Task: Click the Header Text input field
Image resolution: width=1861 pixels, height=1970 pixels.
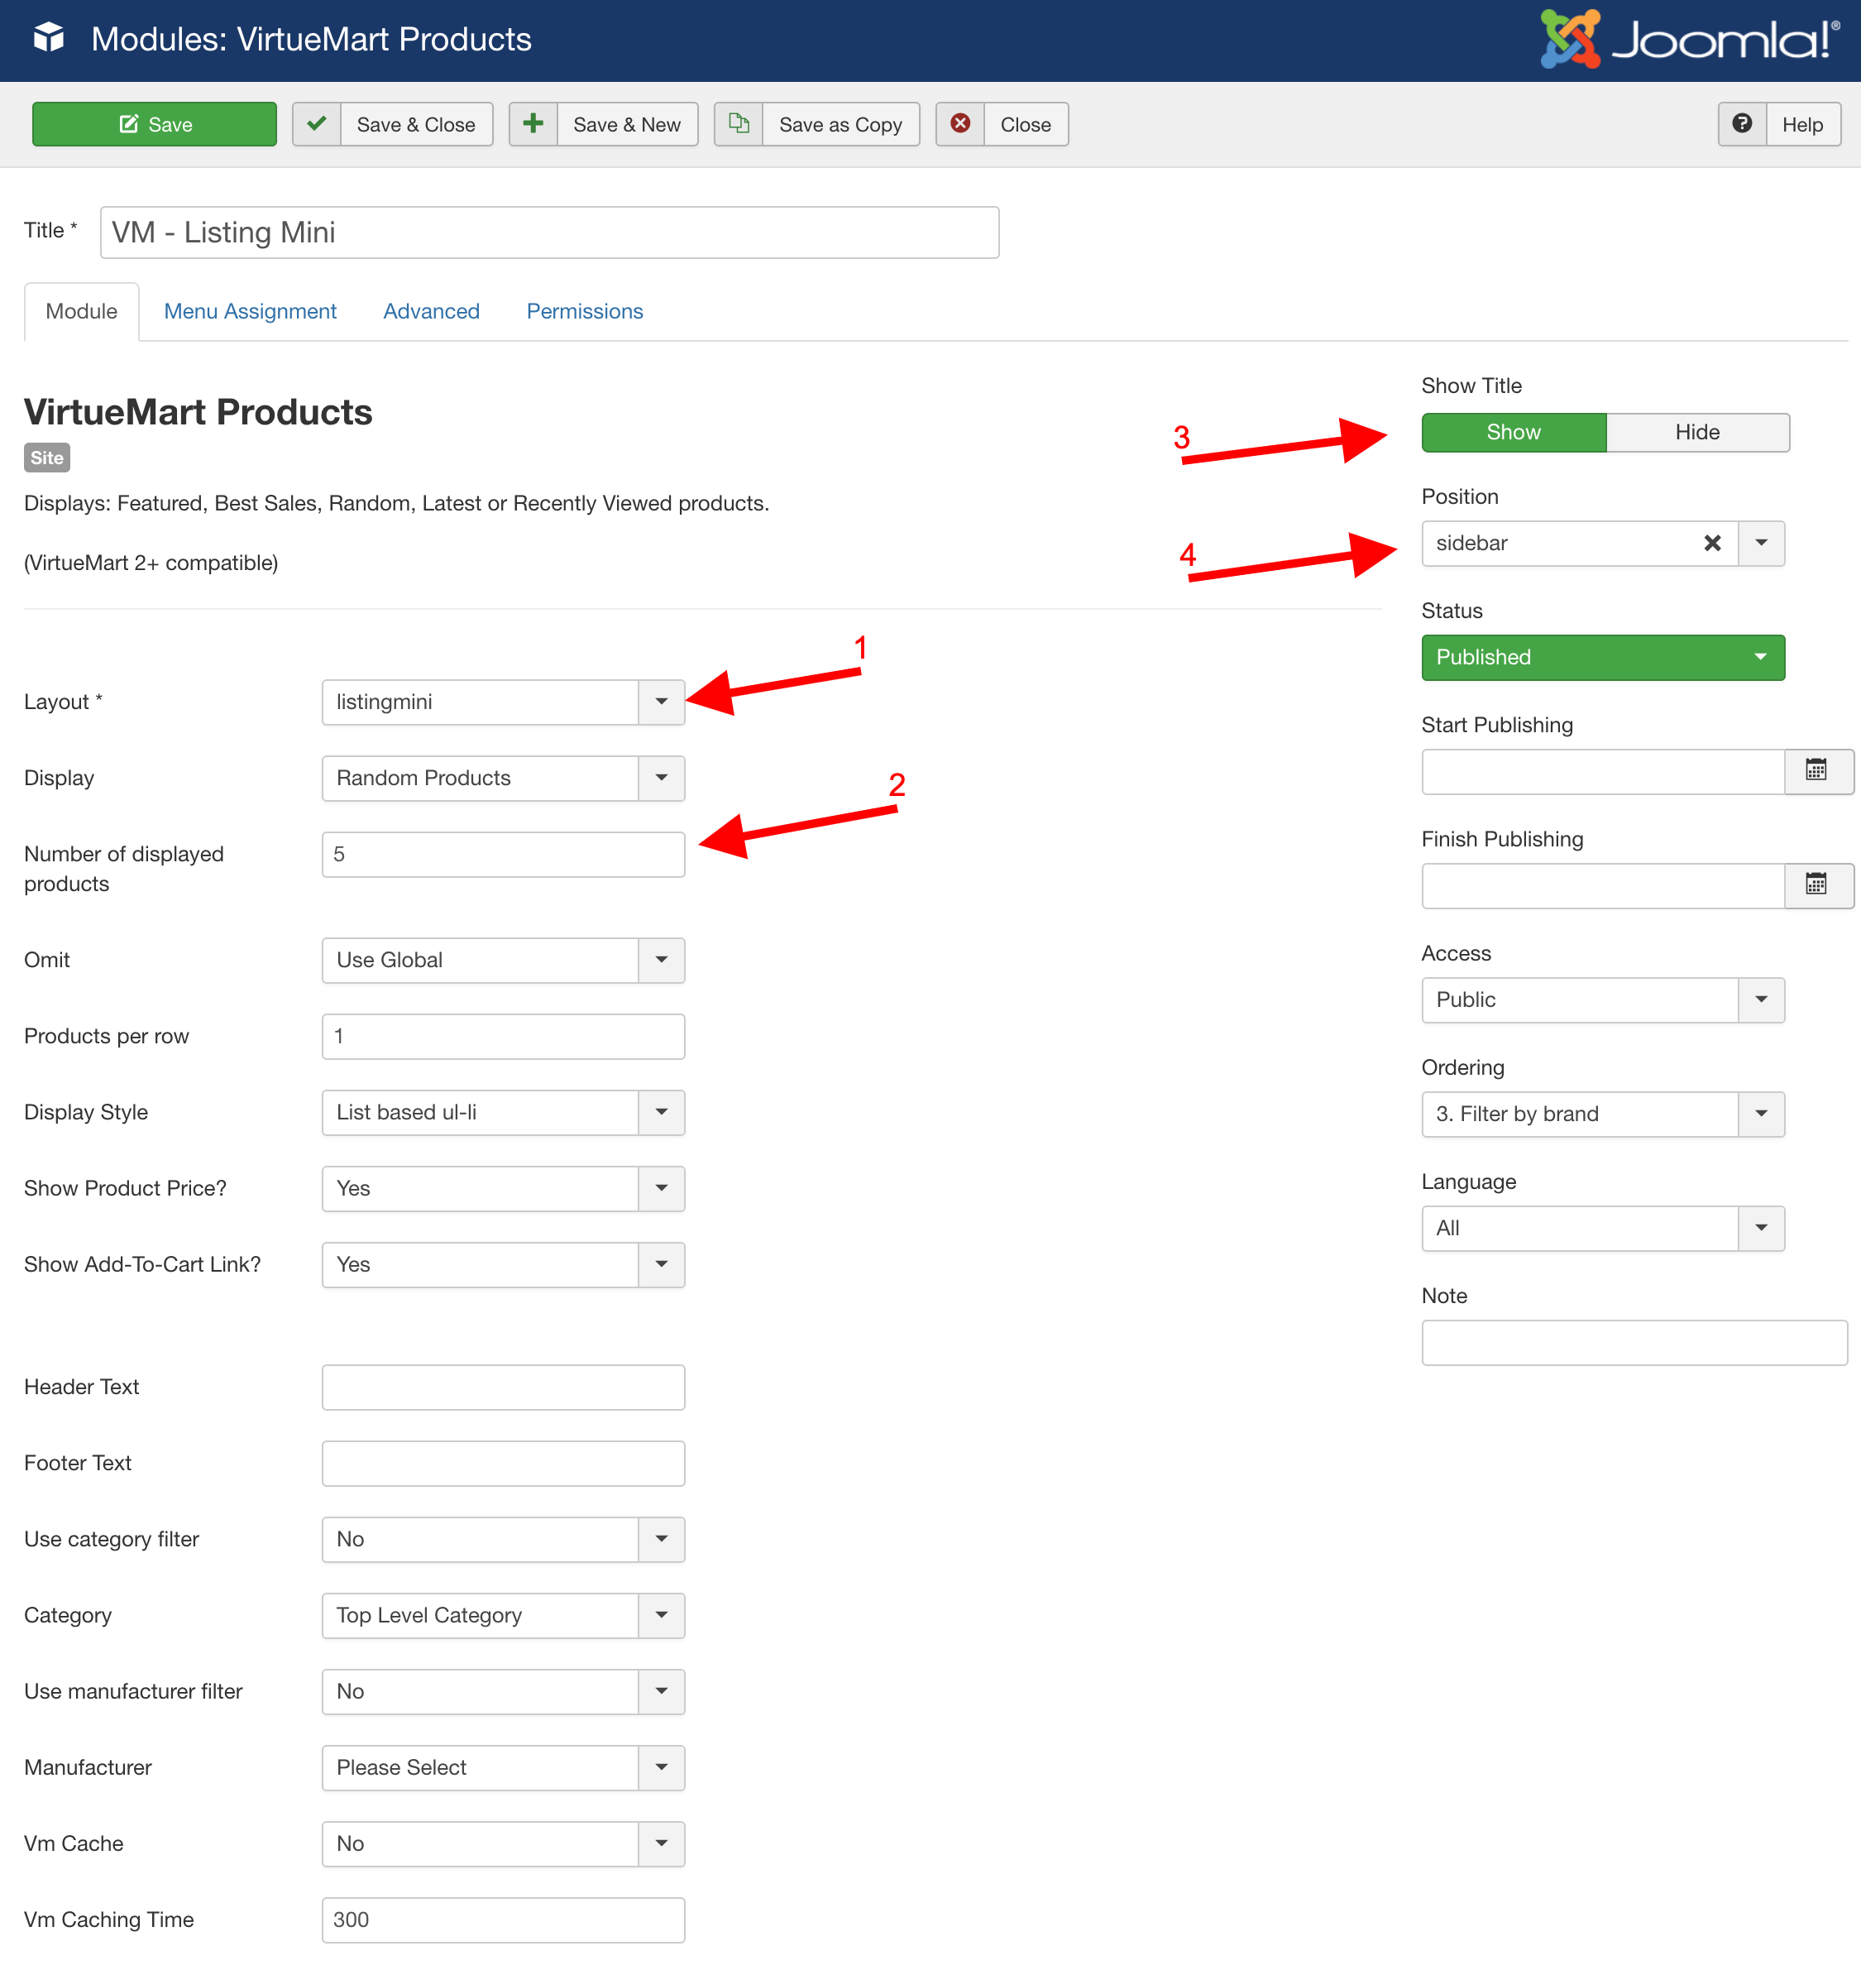Action: point(503,1387)
